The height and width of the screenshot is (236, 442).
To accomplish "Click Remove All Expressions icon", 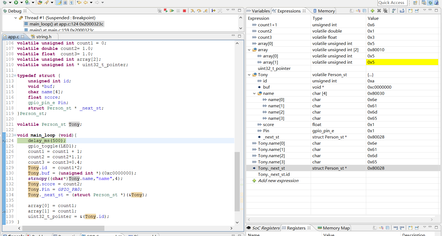I will click(x=385, y=11).
